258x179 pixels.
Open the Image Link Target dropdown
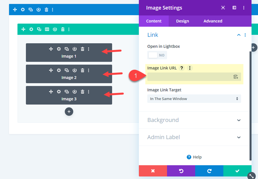[x=194, y=99]
